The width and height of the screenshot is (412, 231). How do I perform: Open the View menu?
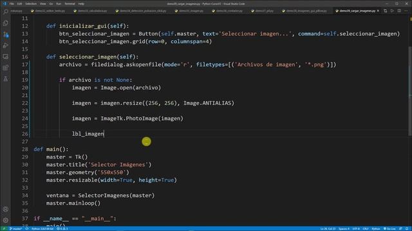[43, 4]
